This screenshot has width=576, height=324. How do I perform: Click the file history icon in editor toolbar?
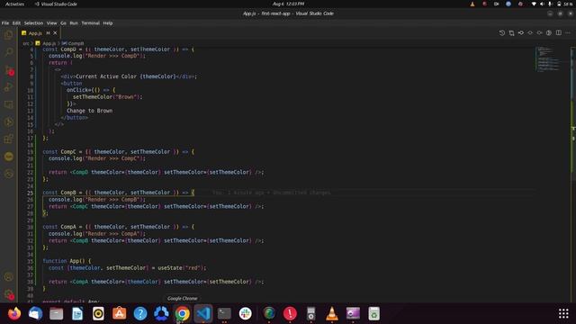pyautogui.click(x=502, y=32)
